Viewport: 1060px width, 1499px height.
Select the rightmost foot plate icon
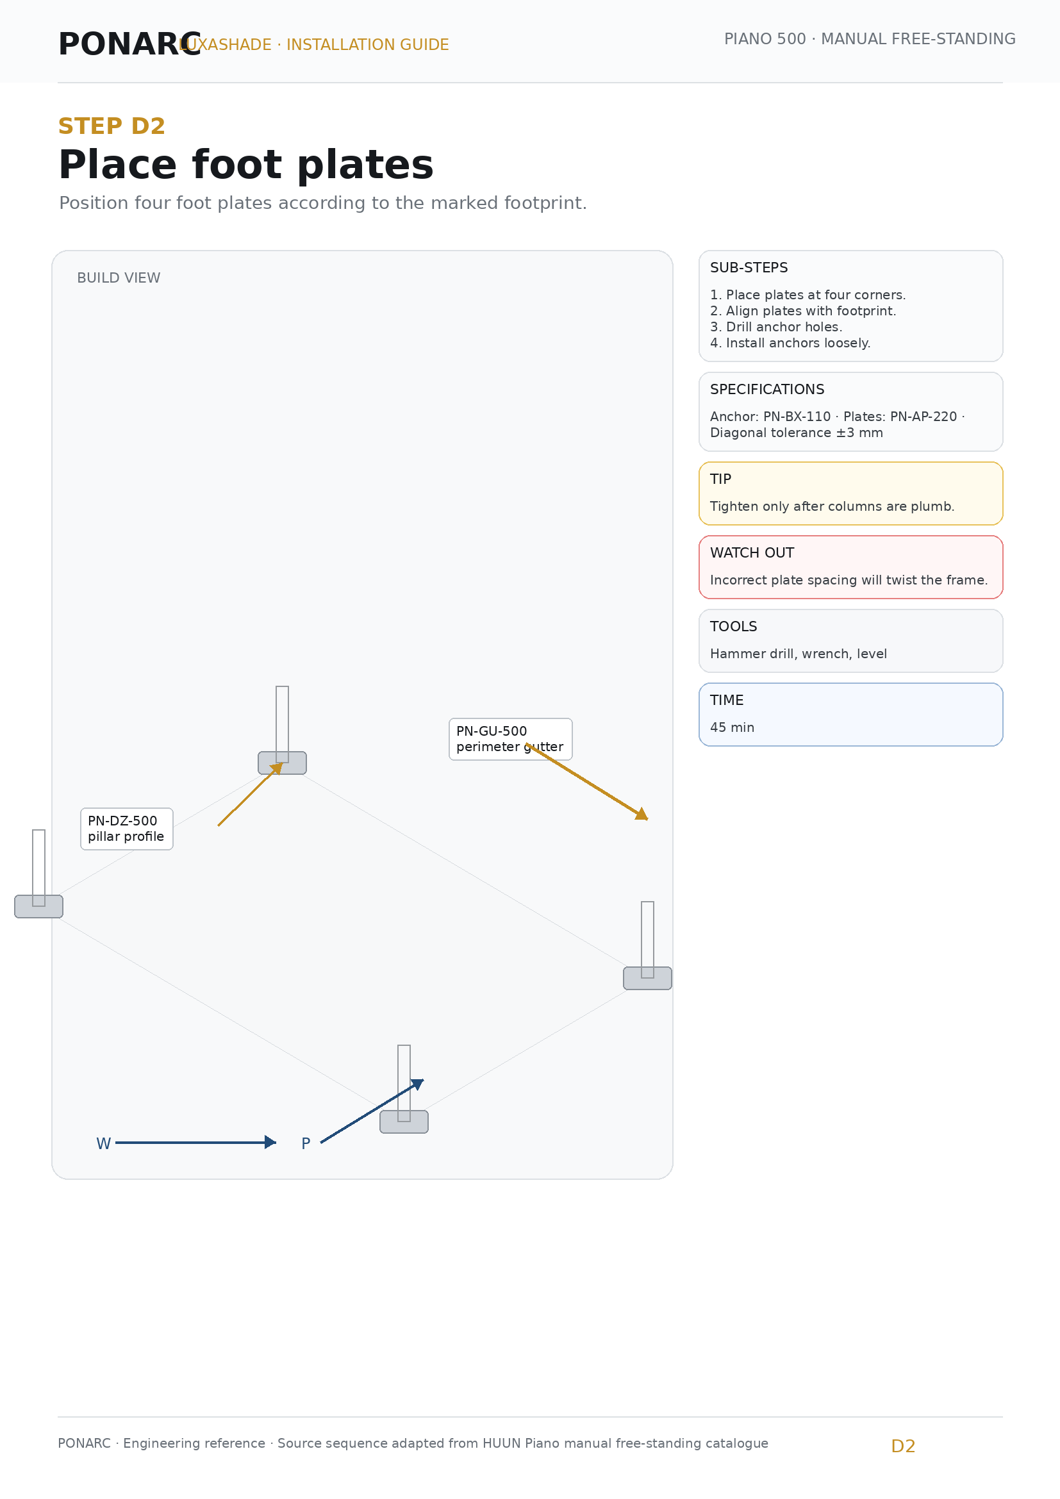click(x=647, y=978)
